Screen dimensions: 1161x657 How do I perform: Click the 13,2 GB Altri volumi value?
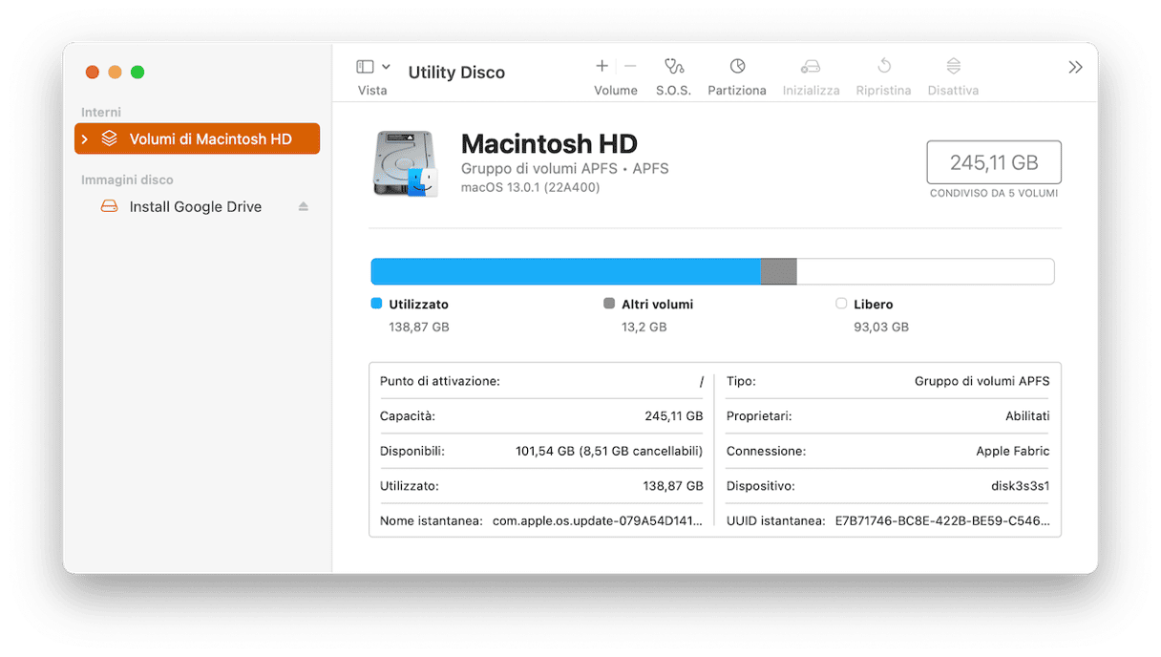(644, 327)
